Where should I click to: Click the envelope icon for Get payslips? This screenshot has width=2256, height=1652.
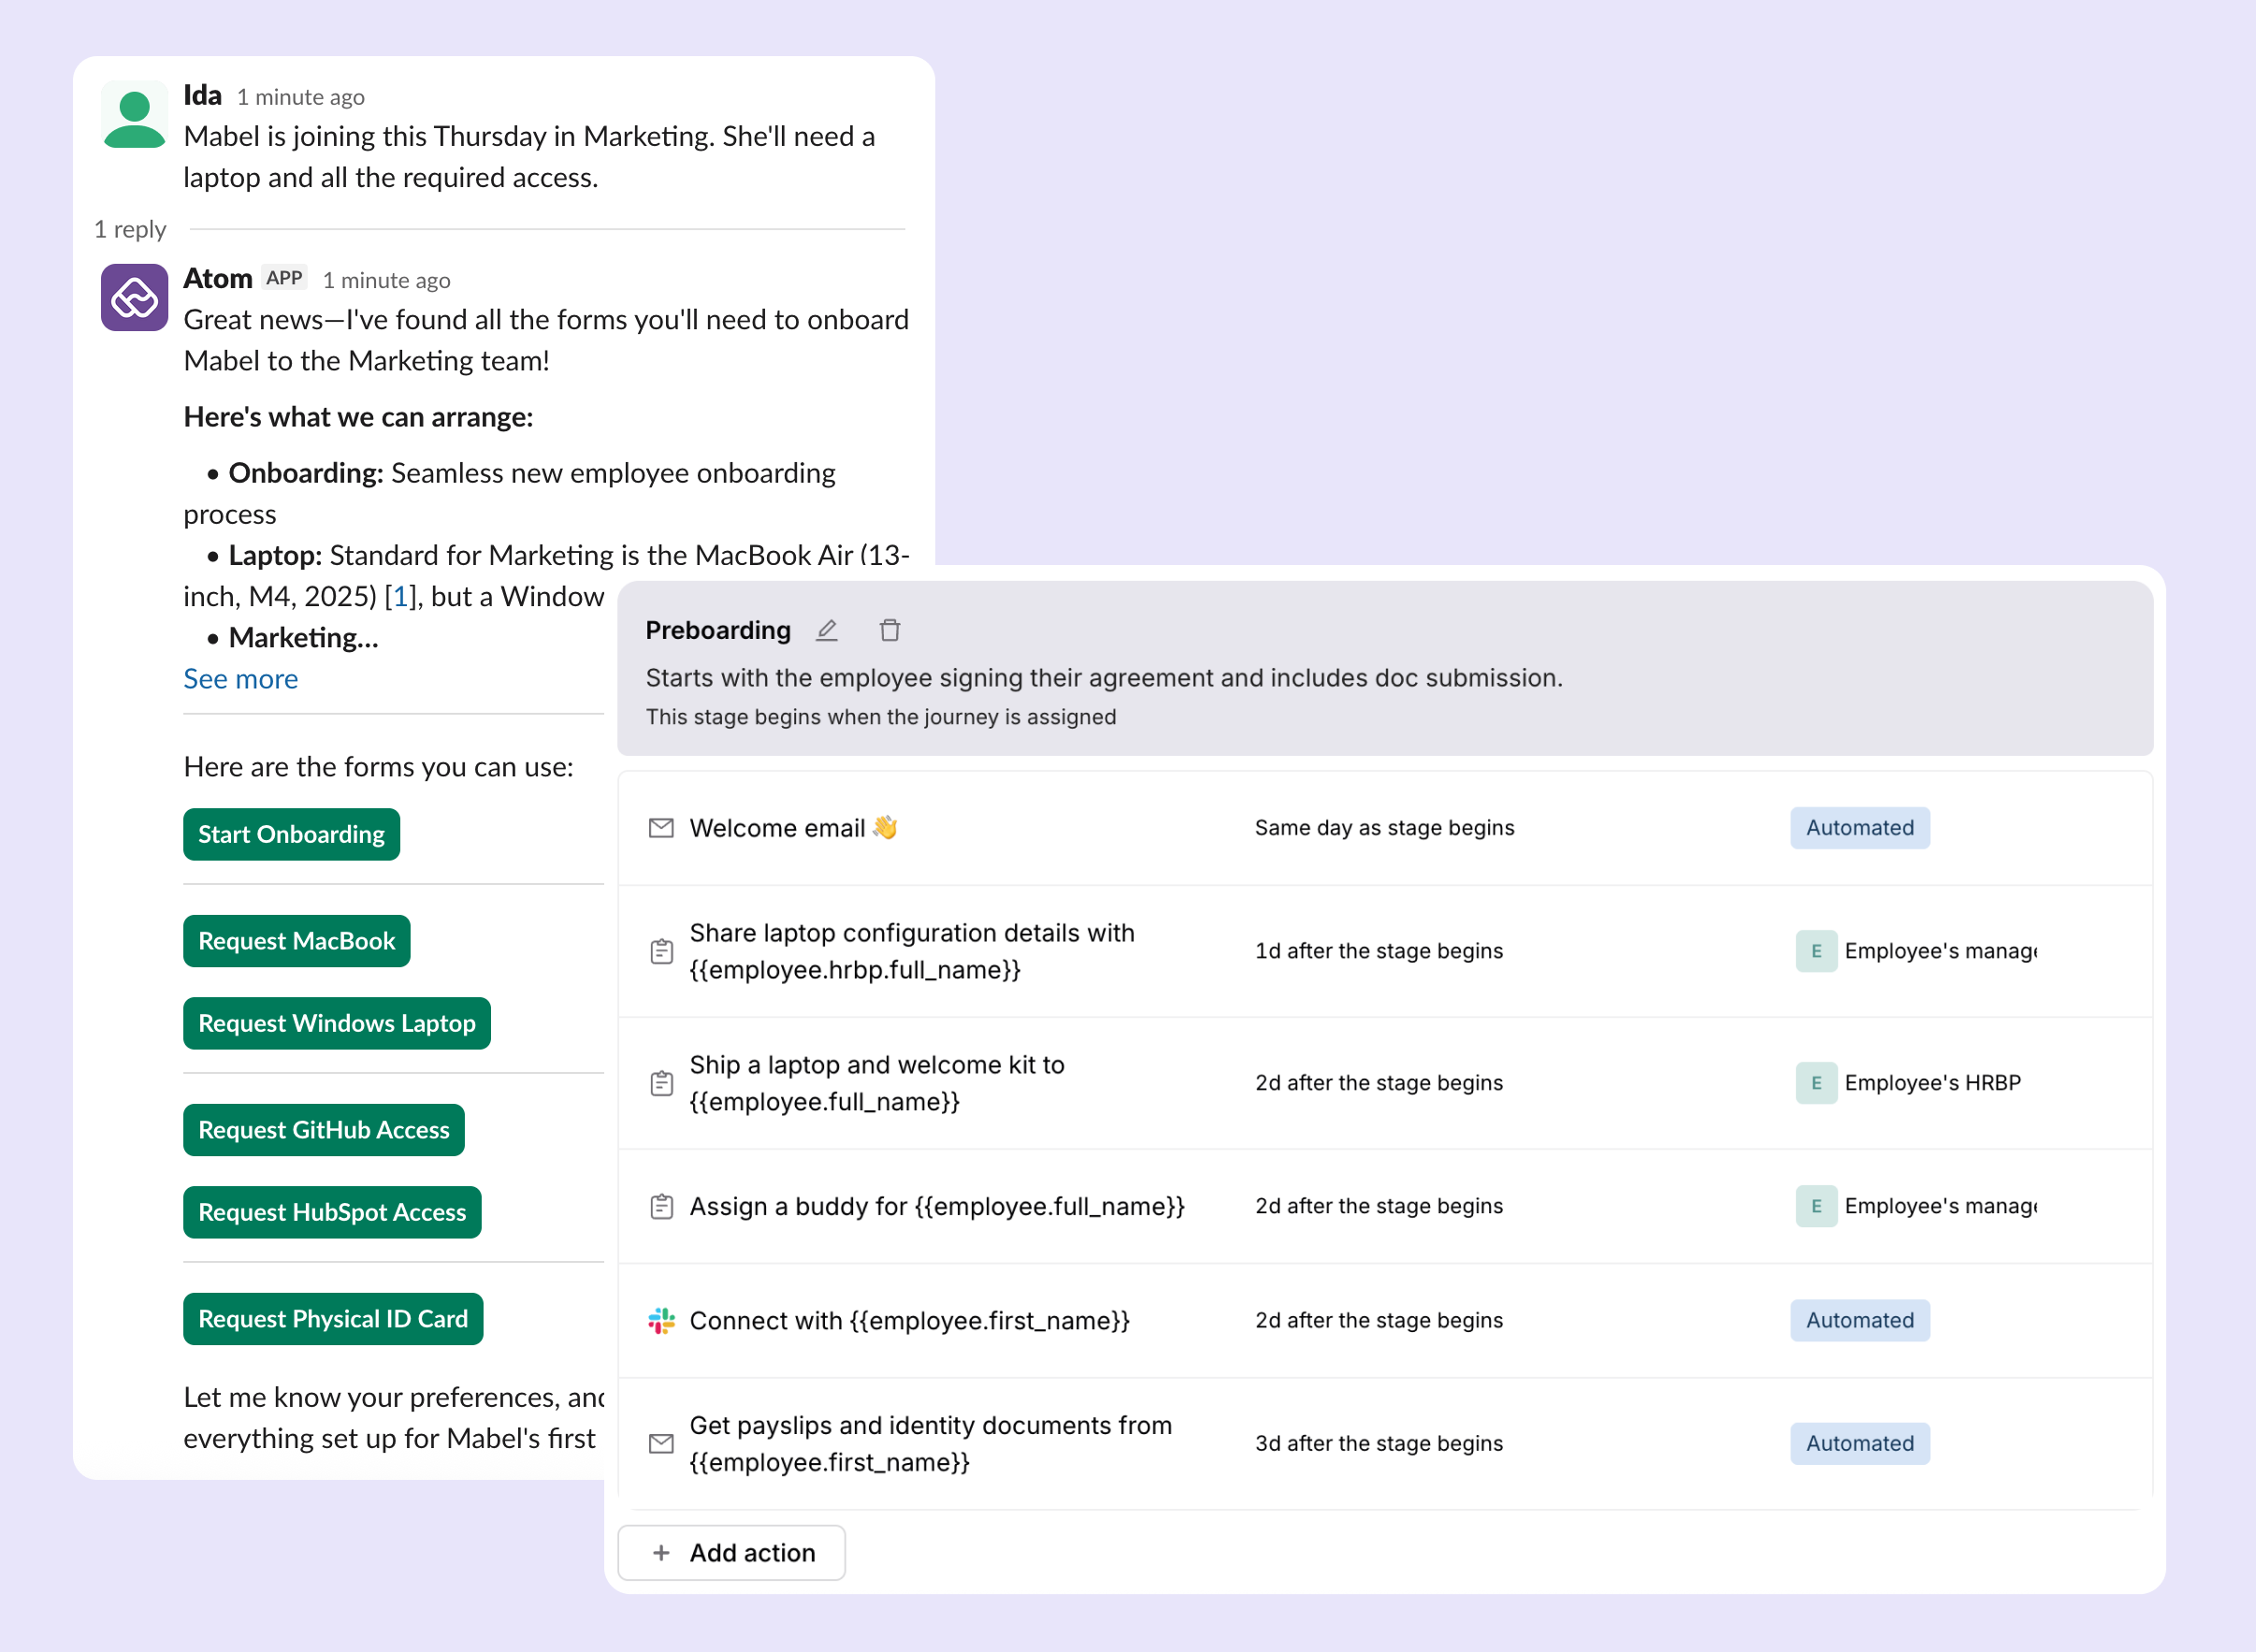pyautogui.click(x=661, y=1443)
